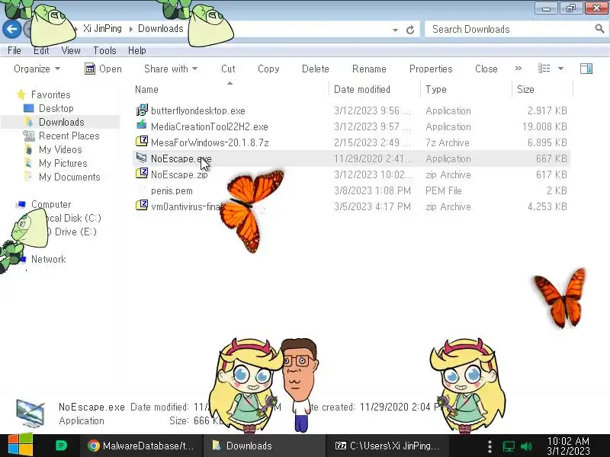Expand the Organize dropdown
Screen dimensions: 610x457
(x=37, y=69)
